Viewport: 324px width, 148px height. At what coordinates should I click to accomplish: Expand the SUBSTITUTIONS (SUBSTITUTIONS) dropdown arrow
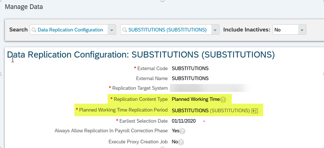215,30
